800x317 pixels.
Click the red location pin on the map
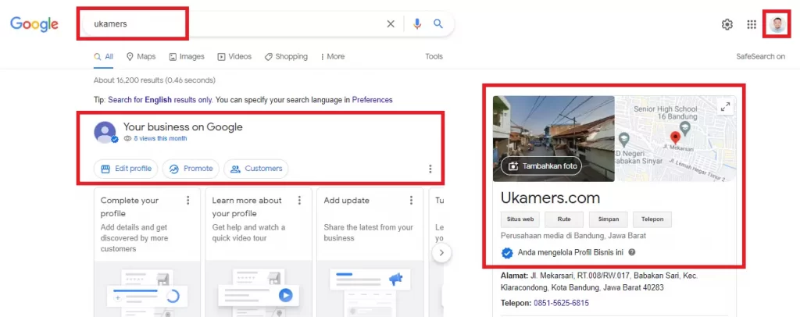[x=675, y=138]
